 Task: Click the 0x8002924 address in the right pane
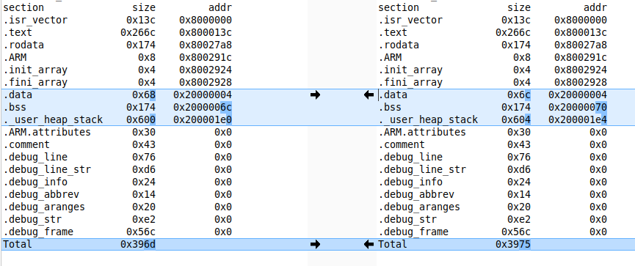point(581,70)
